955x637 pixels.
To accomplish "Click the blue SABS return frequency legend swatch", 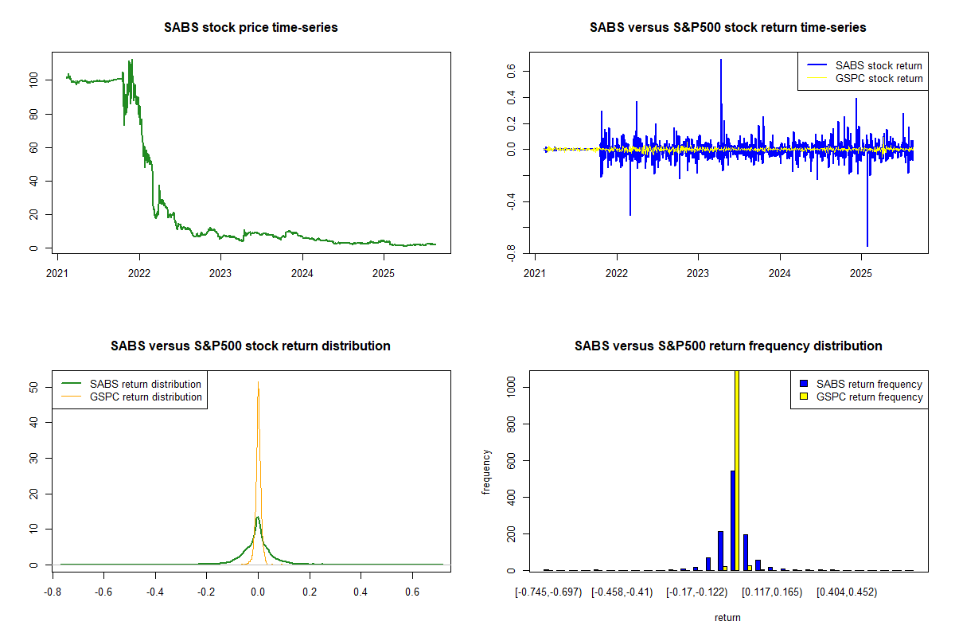I will tap(803, 384).
